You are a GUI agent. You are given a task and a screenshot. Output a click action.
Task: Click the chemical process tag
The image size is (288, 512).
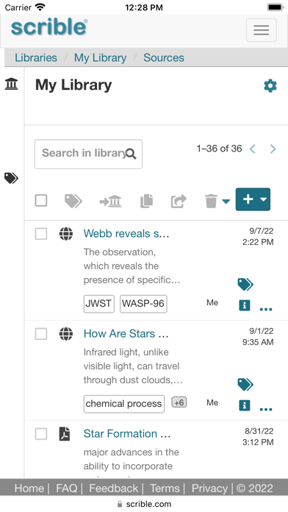click(x=124, y=404)
